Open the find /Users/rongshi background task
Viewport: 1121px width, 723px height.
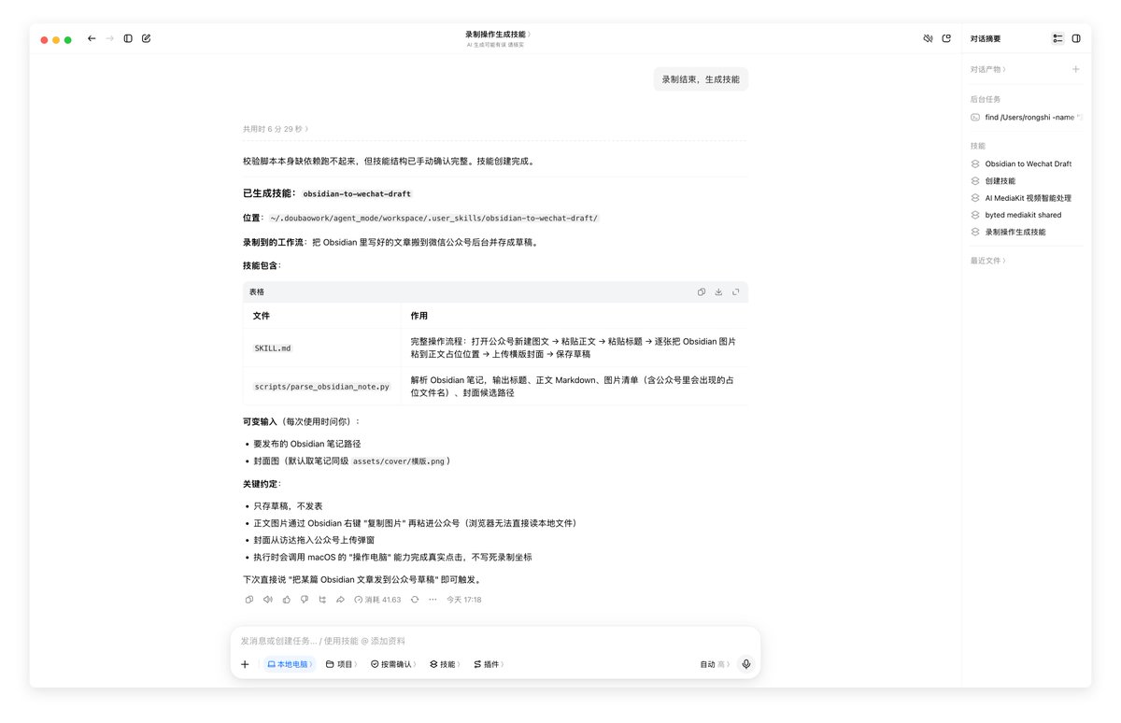click(x=1026, y=118)
